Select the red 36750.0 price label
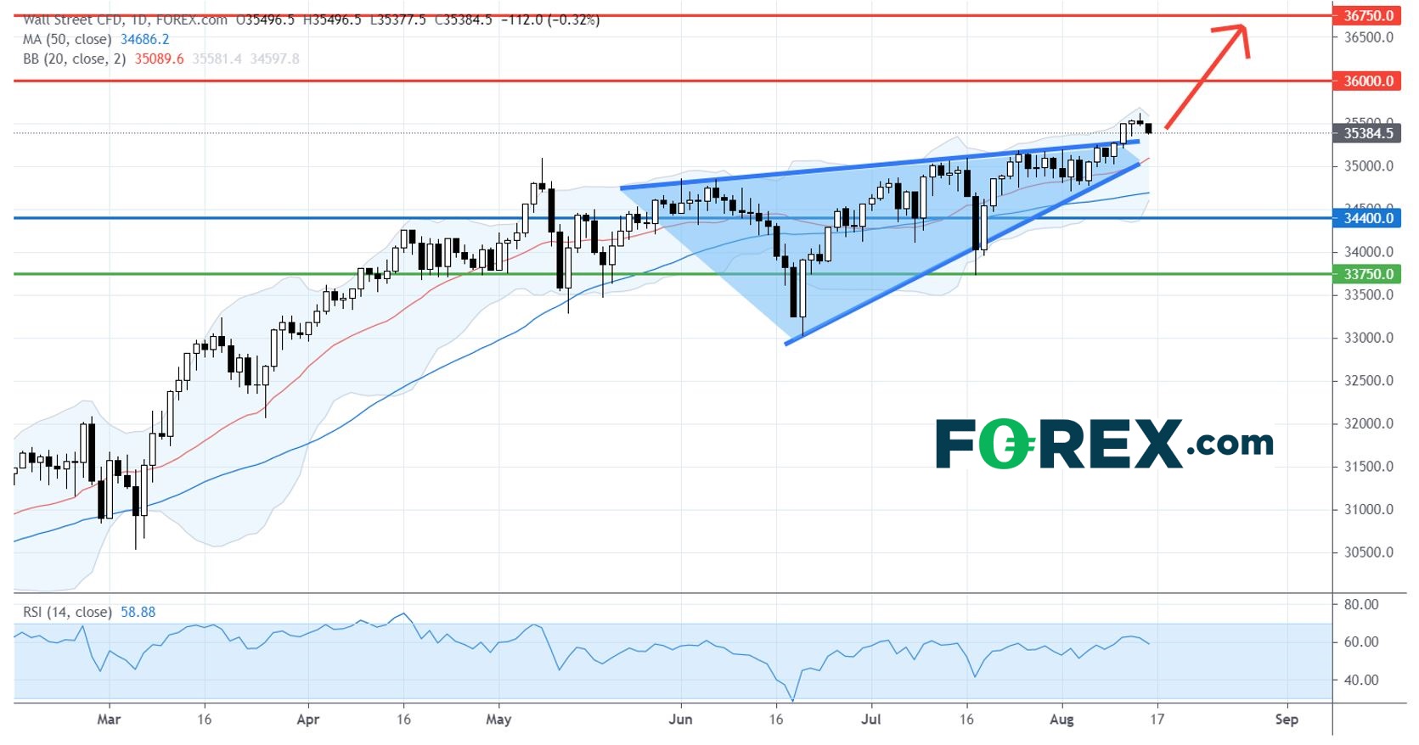 1367,15
